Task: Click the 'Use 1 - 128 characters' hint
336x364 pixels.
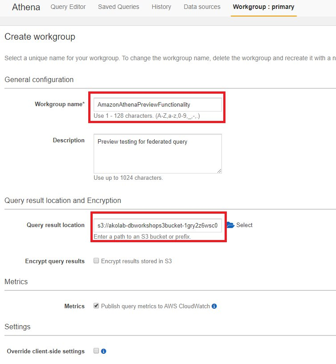Action: 147,116
